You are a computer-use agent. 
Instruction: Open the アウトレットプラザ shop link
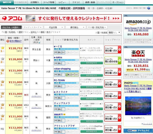click(x=64, y=126)
